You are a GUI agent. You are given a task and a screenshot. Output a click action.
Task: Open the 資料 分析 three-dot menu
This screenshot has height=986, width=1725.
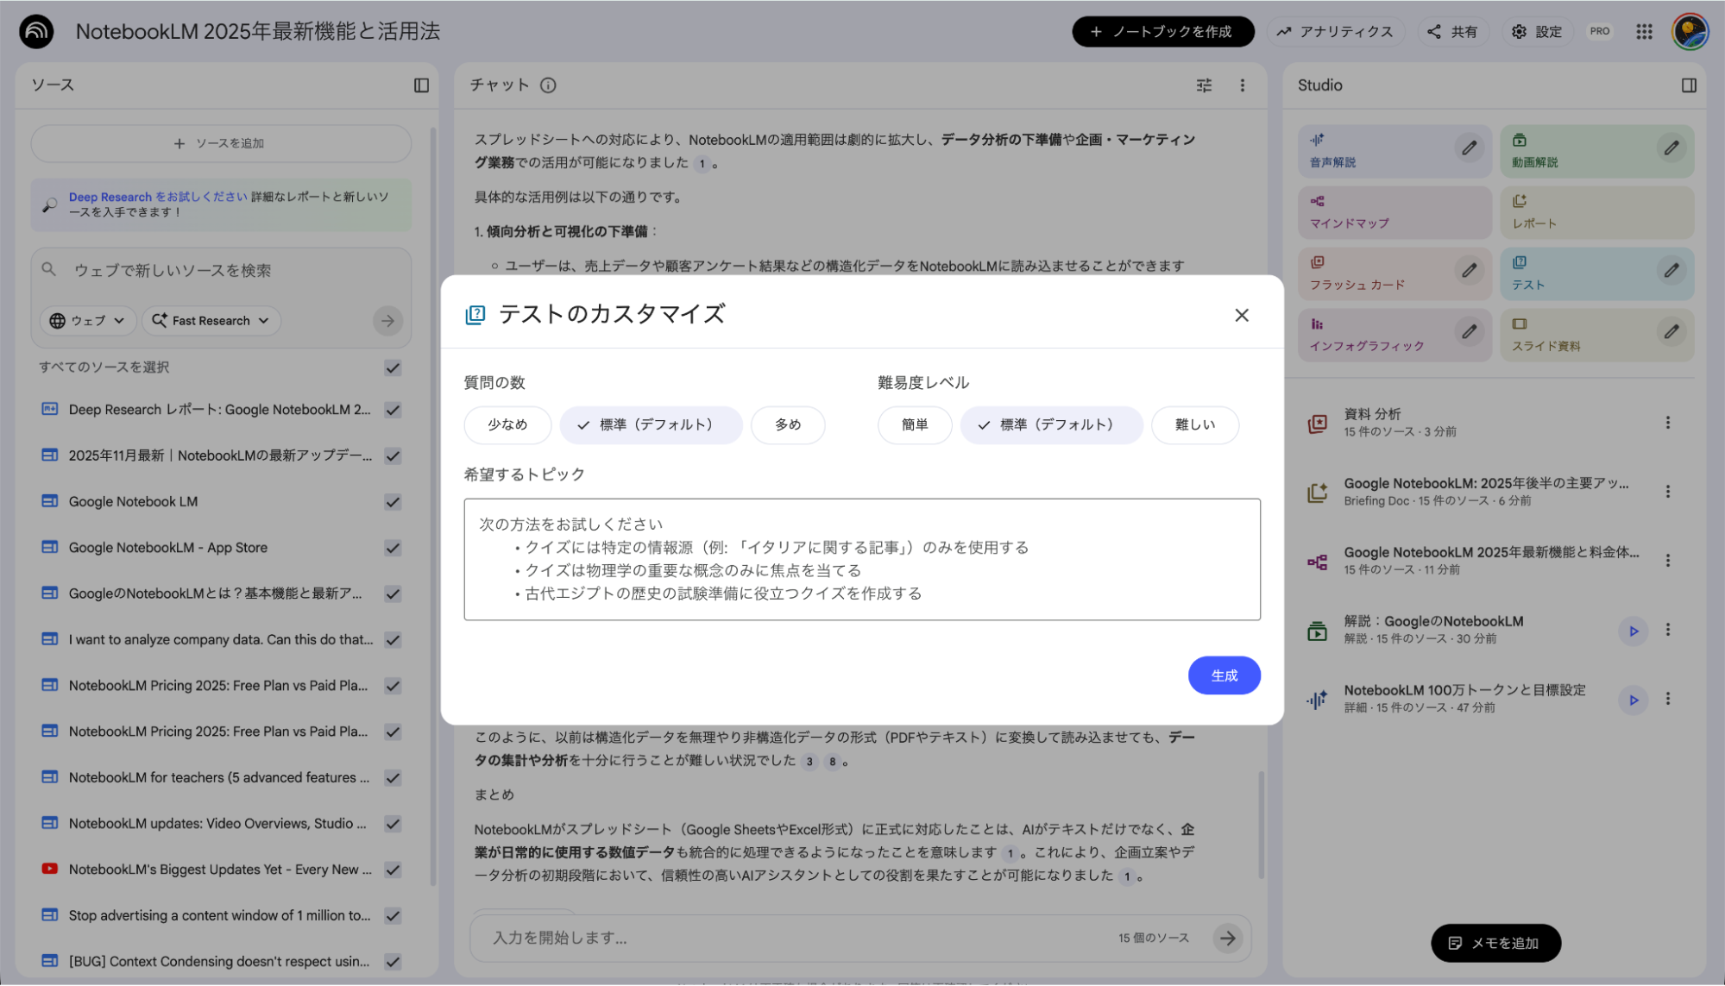(x=1668, y=423)
